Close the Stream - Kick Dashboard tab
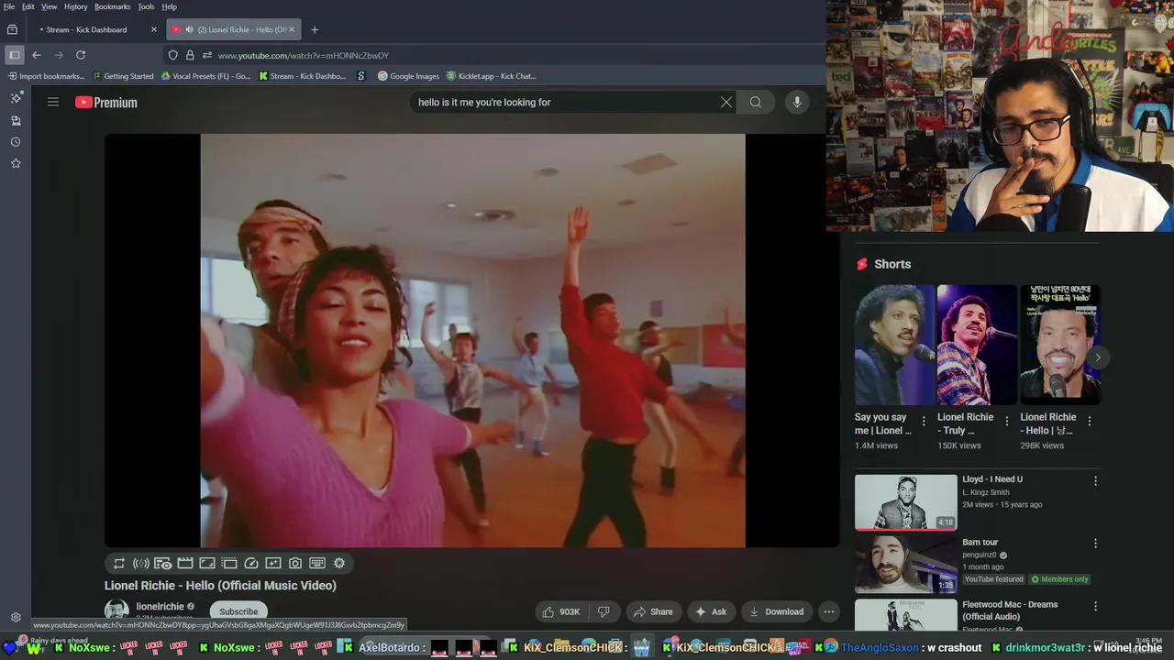Image resolution: width=1174 pixels, height=660 pixels. (x=154, y=29)
